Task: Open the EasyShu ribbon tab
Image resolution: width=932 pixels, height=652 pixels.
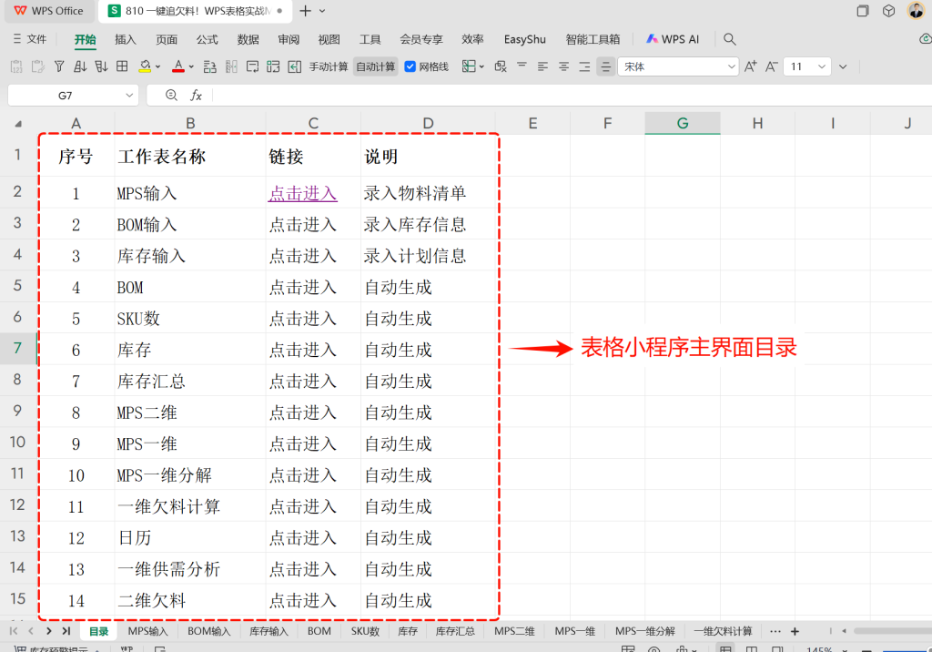Action: [525, 39]
